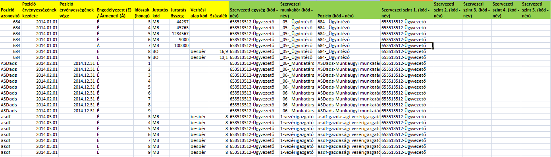Click the green 'Pozíció (kód - név)' header
The height and width of the screenshot is (157, 551).
click(349, 9)
